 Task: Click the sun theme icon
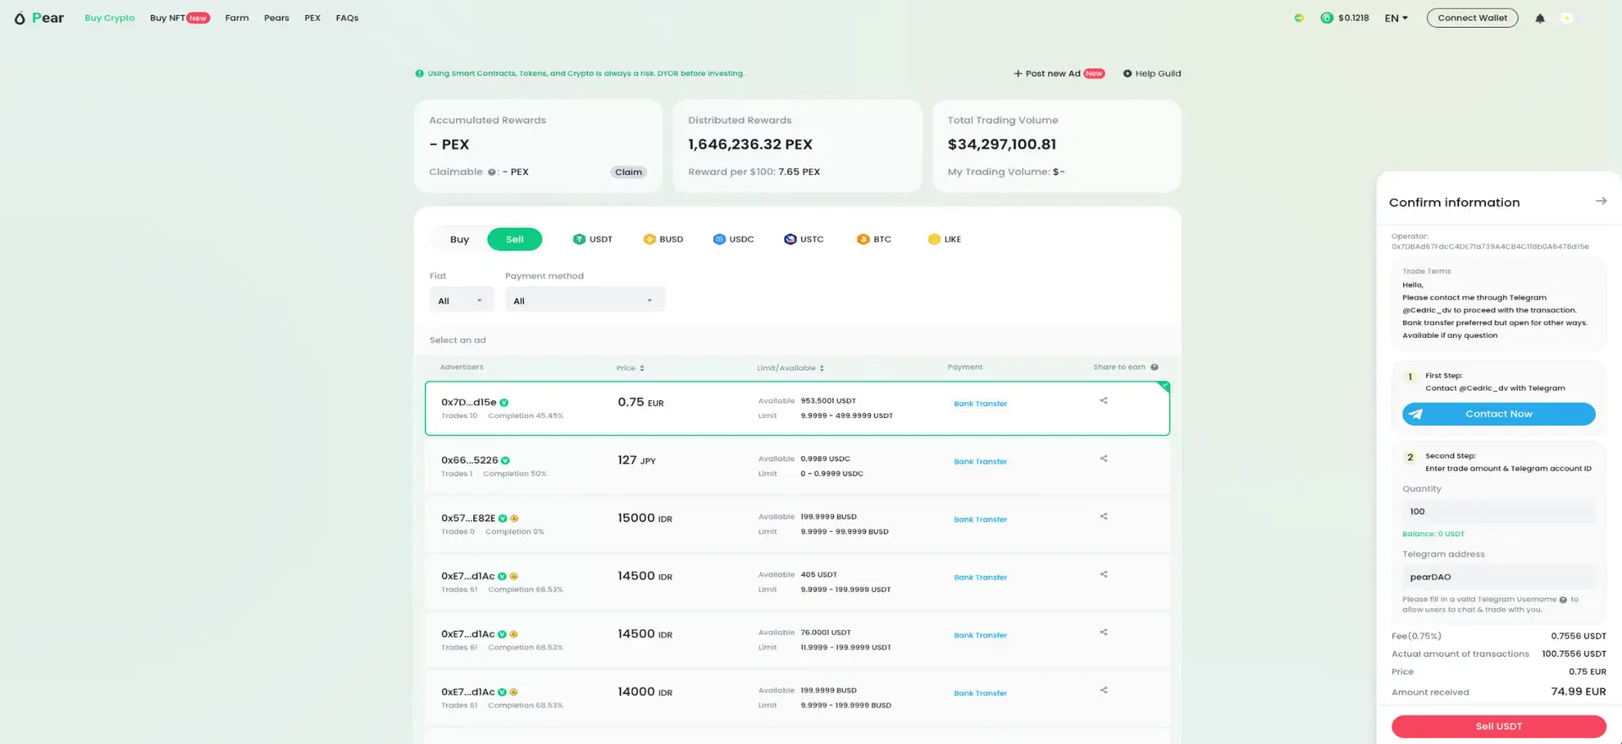pos(1566,18)
